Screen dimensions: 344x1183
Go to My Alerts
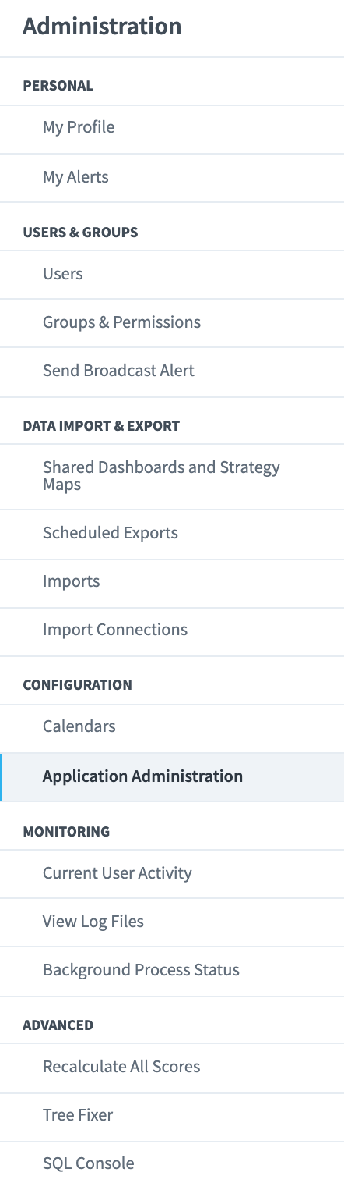[x=172, y=177]
